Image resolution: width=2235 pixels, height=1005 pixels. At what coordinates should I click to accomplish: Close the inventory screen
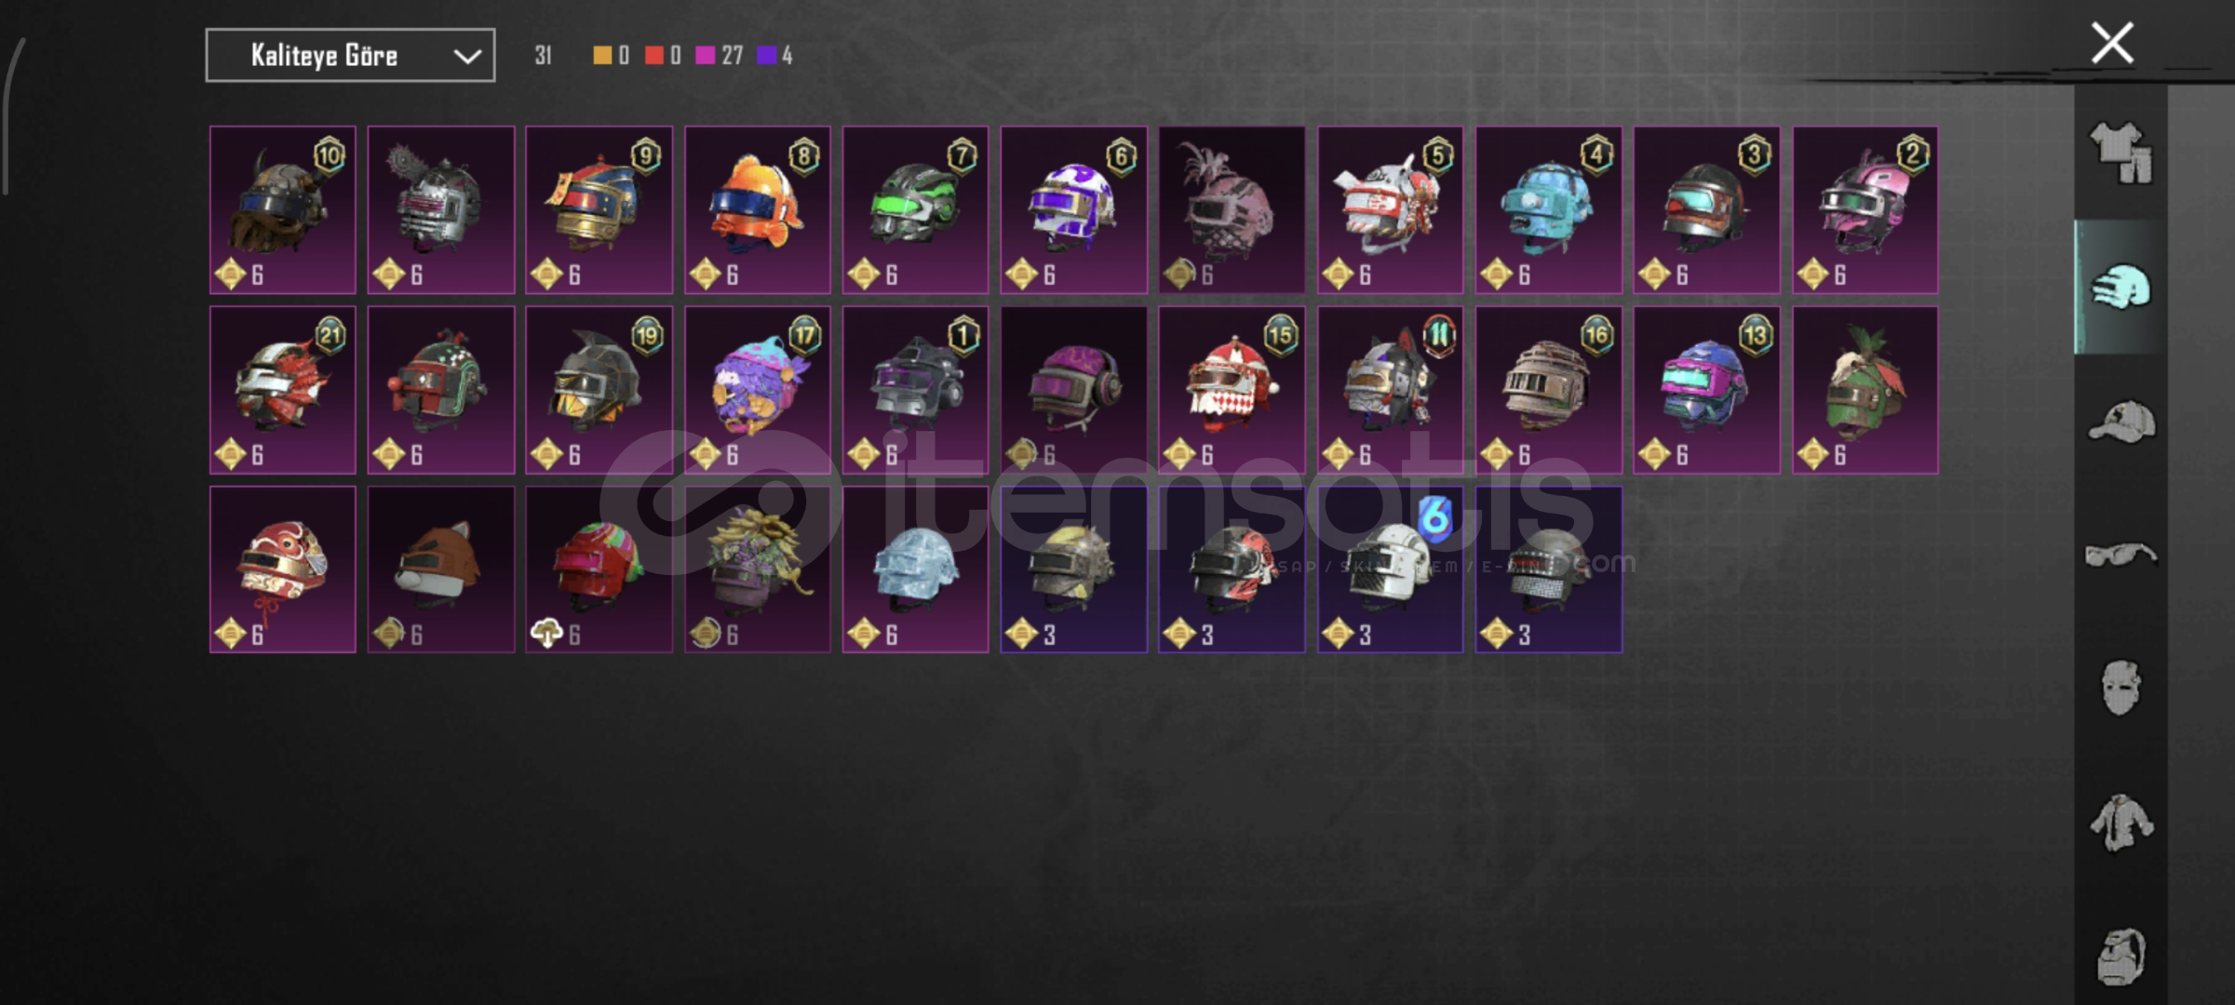point(2112,43)
